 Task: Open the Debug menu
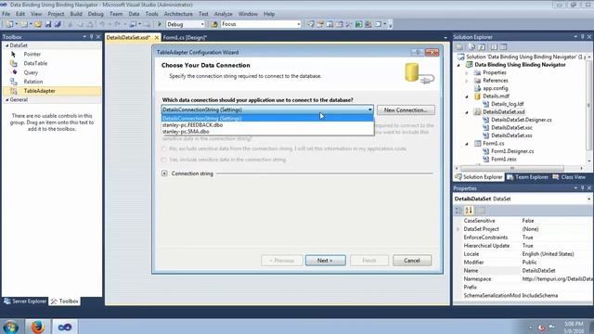point(96,14)
